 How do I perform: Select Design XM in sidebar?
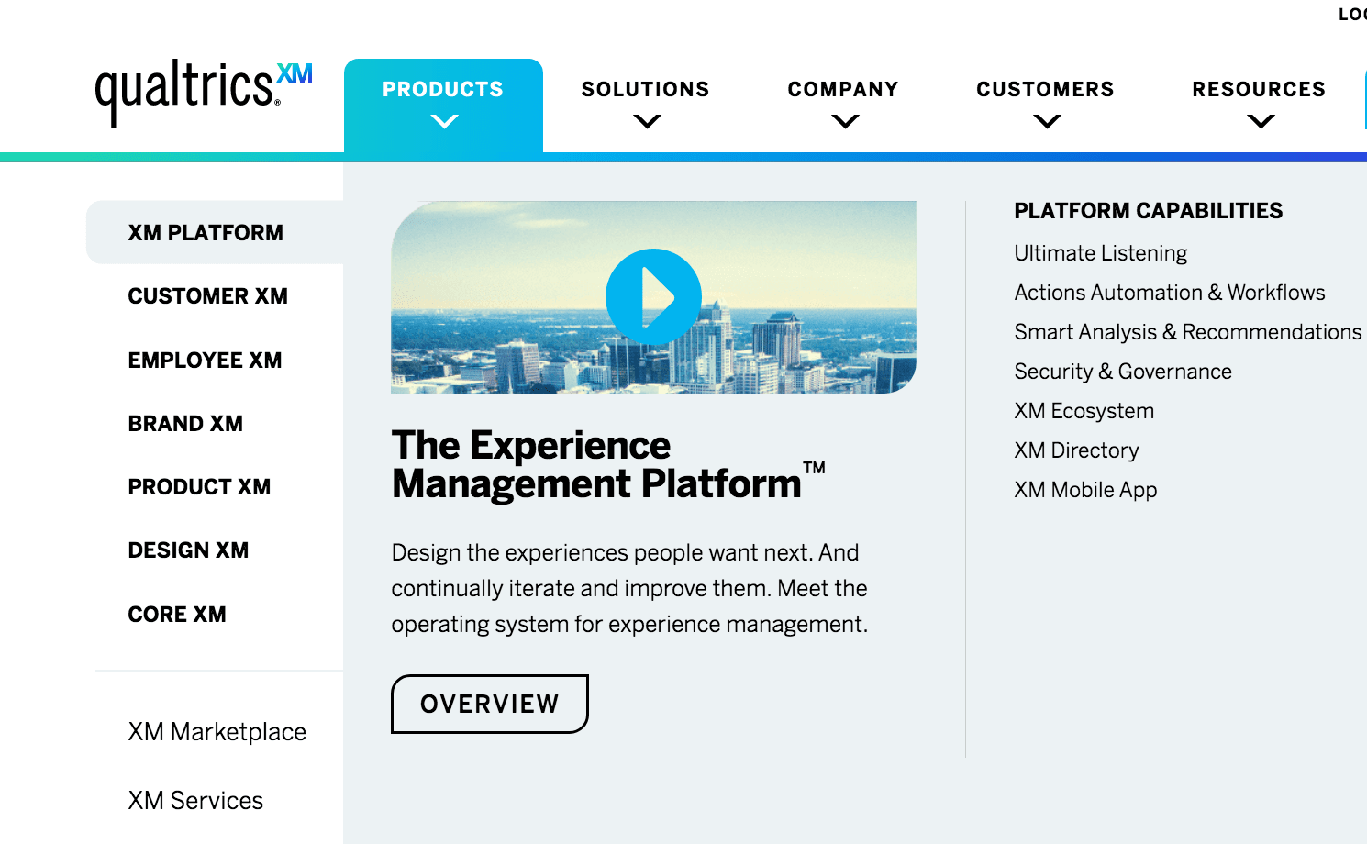188,550
